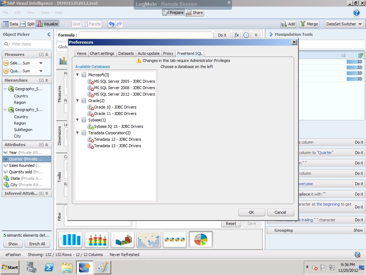
Task: Collapse the Oracle(2) database group
Action: click(78, 101)
